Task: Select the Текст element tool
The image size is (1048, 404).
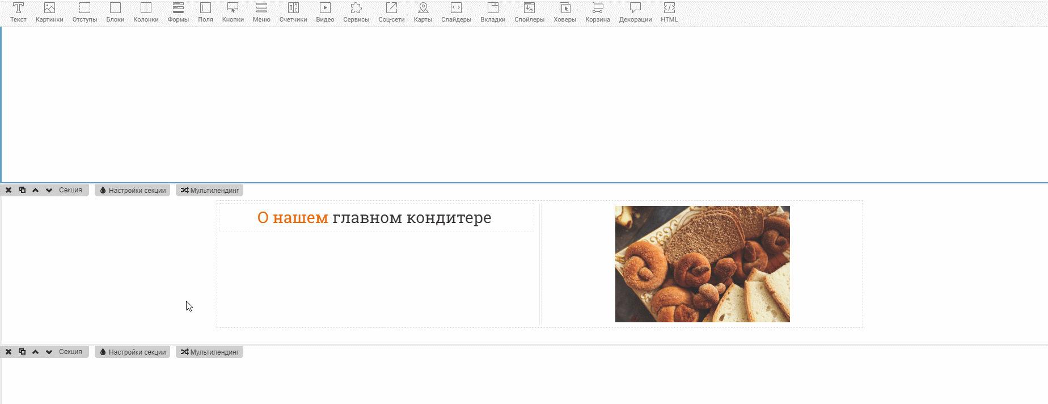Action: tap(18, 12)
